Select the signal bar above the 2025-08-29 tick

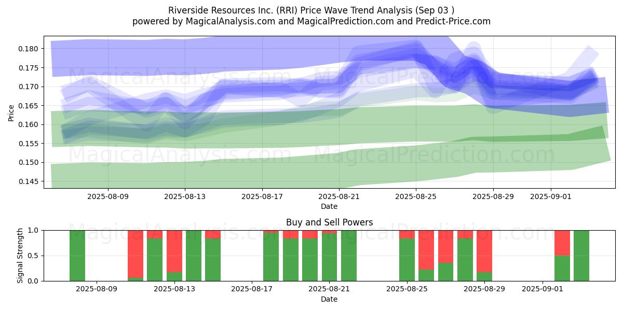(484, 256)
